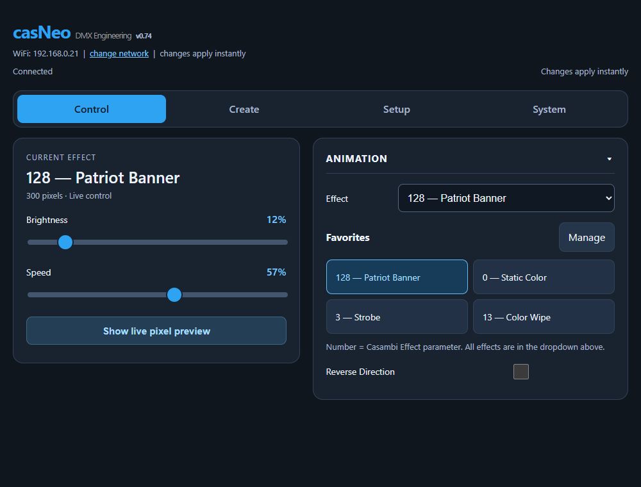Viewport: 641px width, 487px height.
Task: Click the 128 — Patriot Banner heading
Action: tap(103, 177)
